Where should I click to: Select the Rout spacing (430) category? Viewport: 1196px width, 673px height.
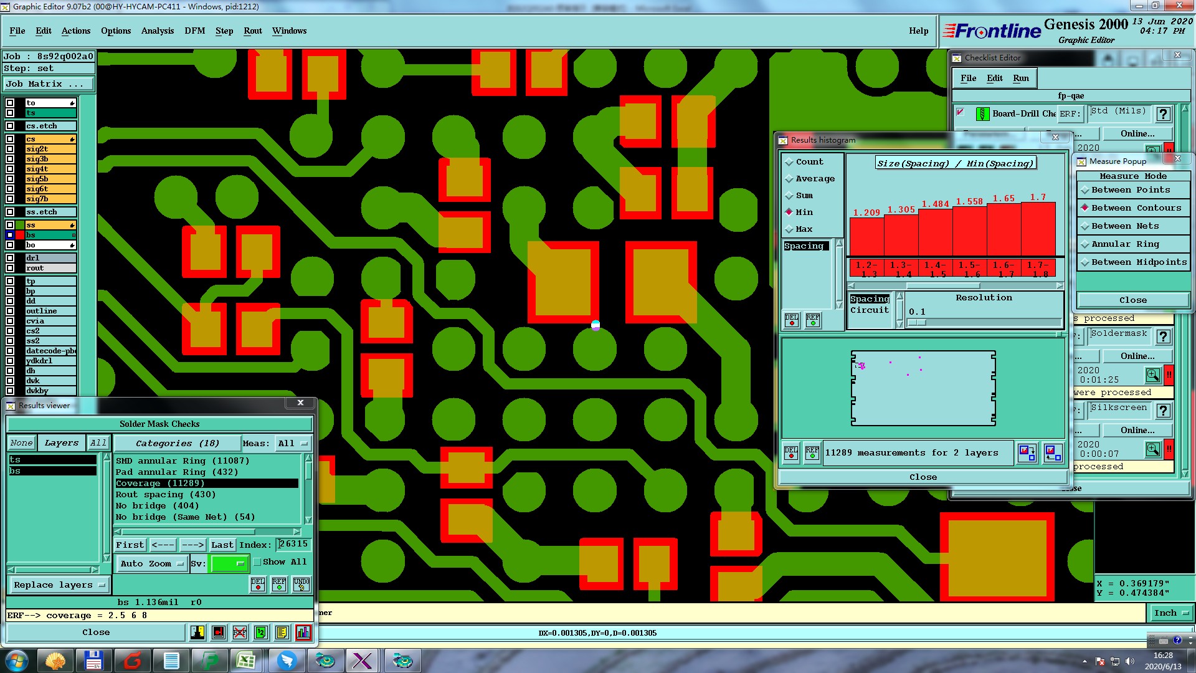166,495
